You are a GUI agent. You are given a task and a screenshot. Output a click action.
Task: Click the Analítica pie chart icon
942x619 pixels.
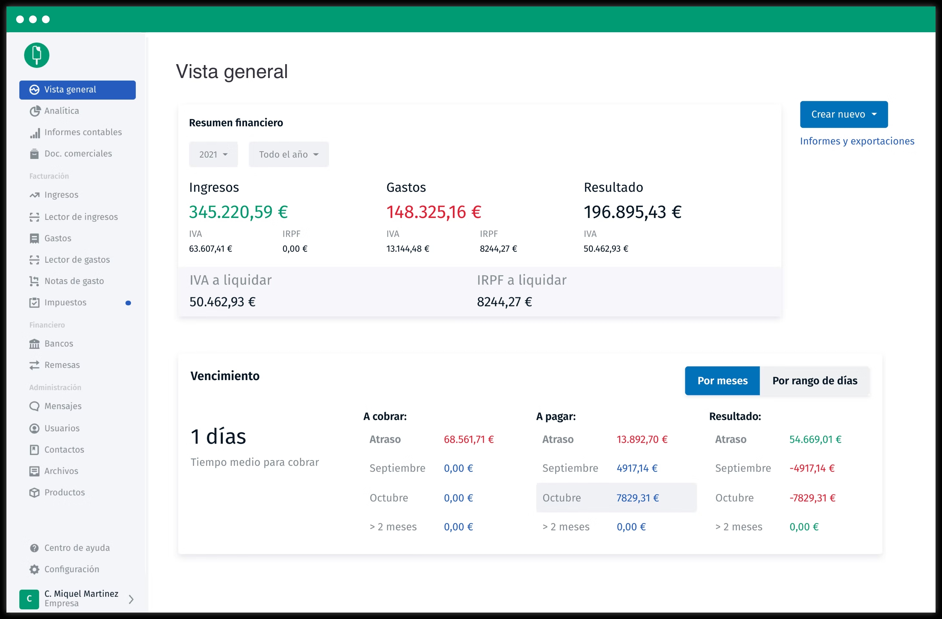pos(35,111)
